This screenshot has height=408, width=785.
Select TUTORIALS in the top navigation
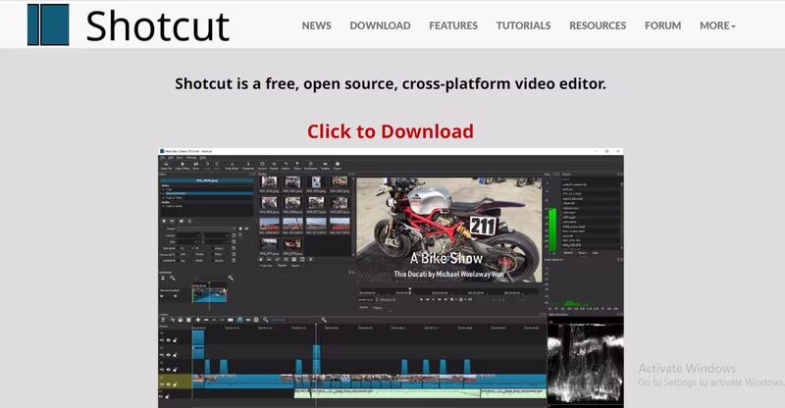523,25
